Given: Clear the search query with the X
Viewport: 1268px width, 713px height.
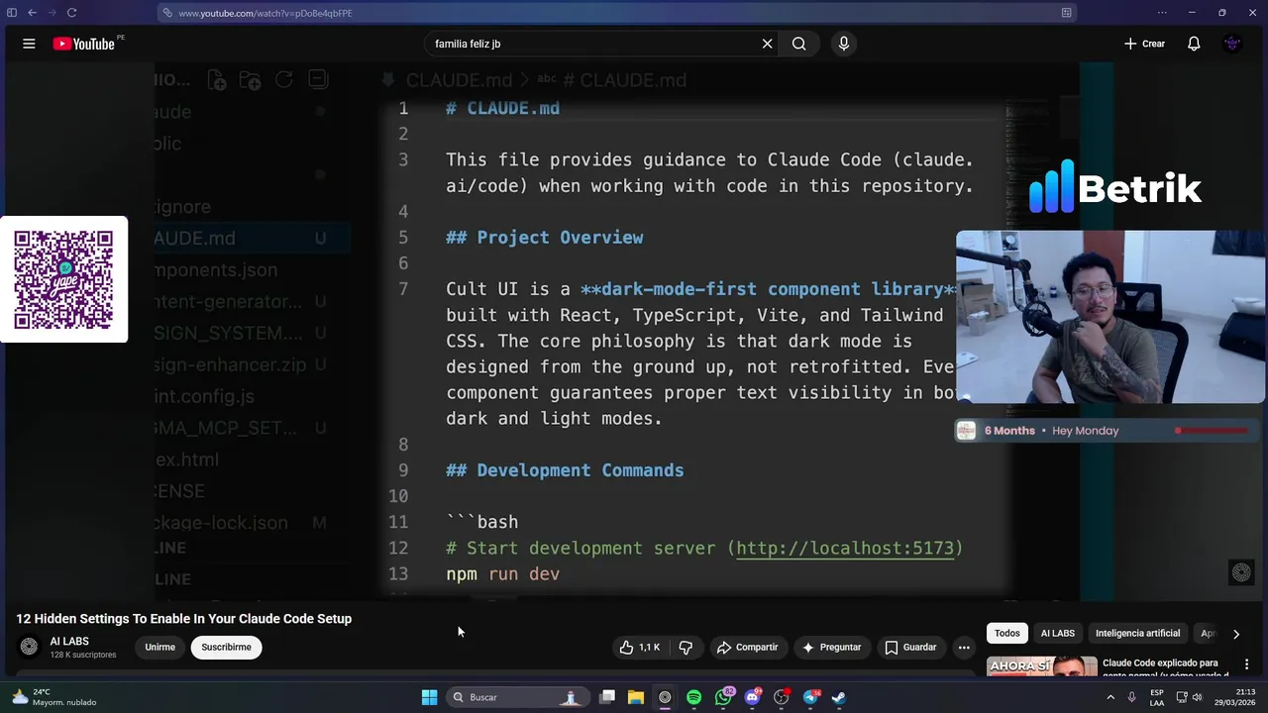Looking at the screenshot, I should (767, 44).
